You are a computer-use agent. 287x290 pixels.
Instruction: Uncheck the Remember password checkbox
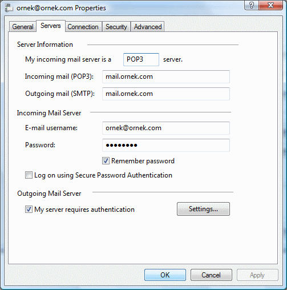click(106, 161)
